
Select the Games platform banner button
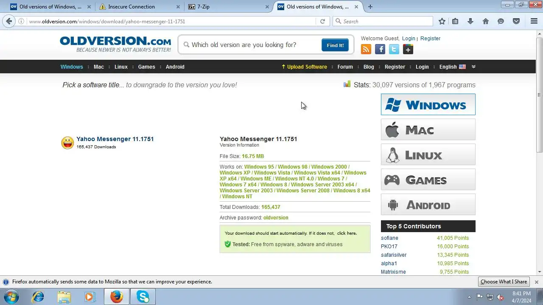[428, 180]
